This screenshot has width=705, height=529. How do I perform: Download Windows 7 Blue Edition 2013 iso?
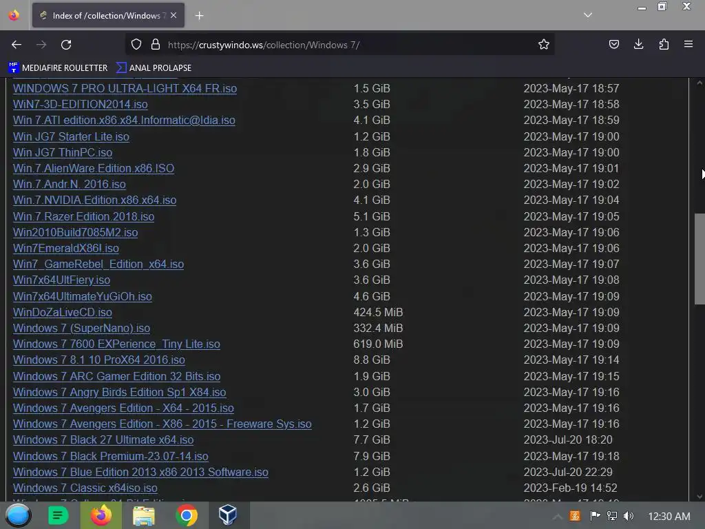(140, 472)
